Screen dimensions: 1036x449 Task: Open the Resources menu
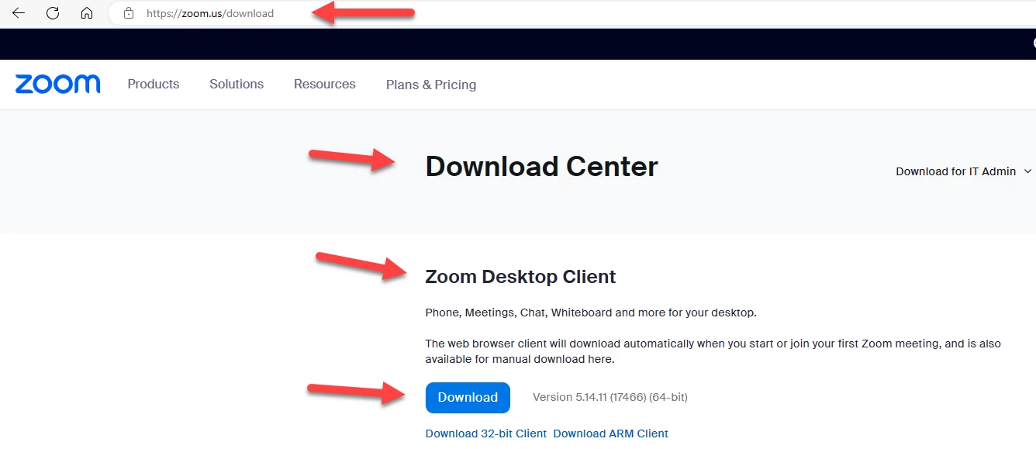pos(325,84)
